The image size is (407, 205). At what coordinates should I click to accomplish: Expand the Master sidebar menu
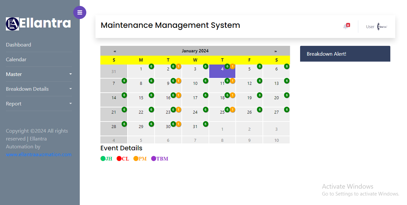39,74
